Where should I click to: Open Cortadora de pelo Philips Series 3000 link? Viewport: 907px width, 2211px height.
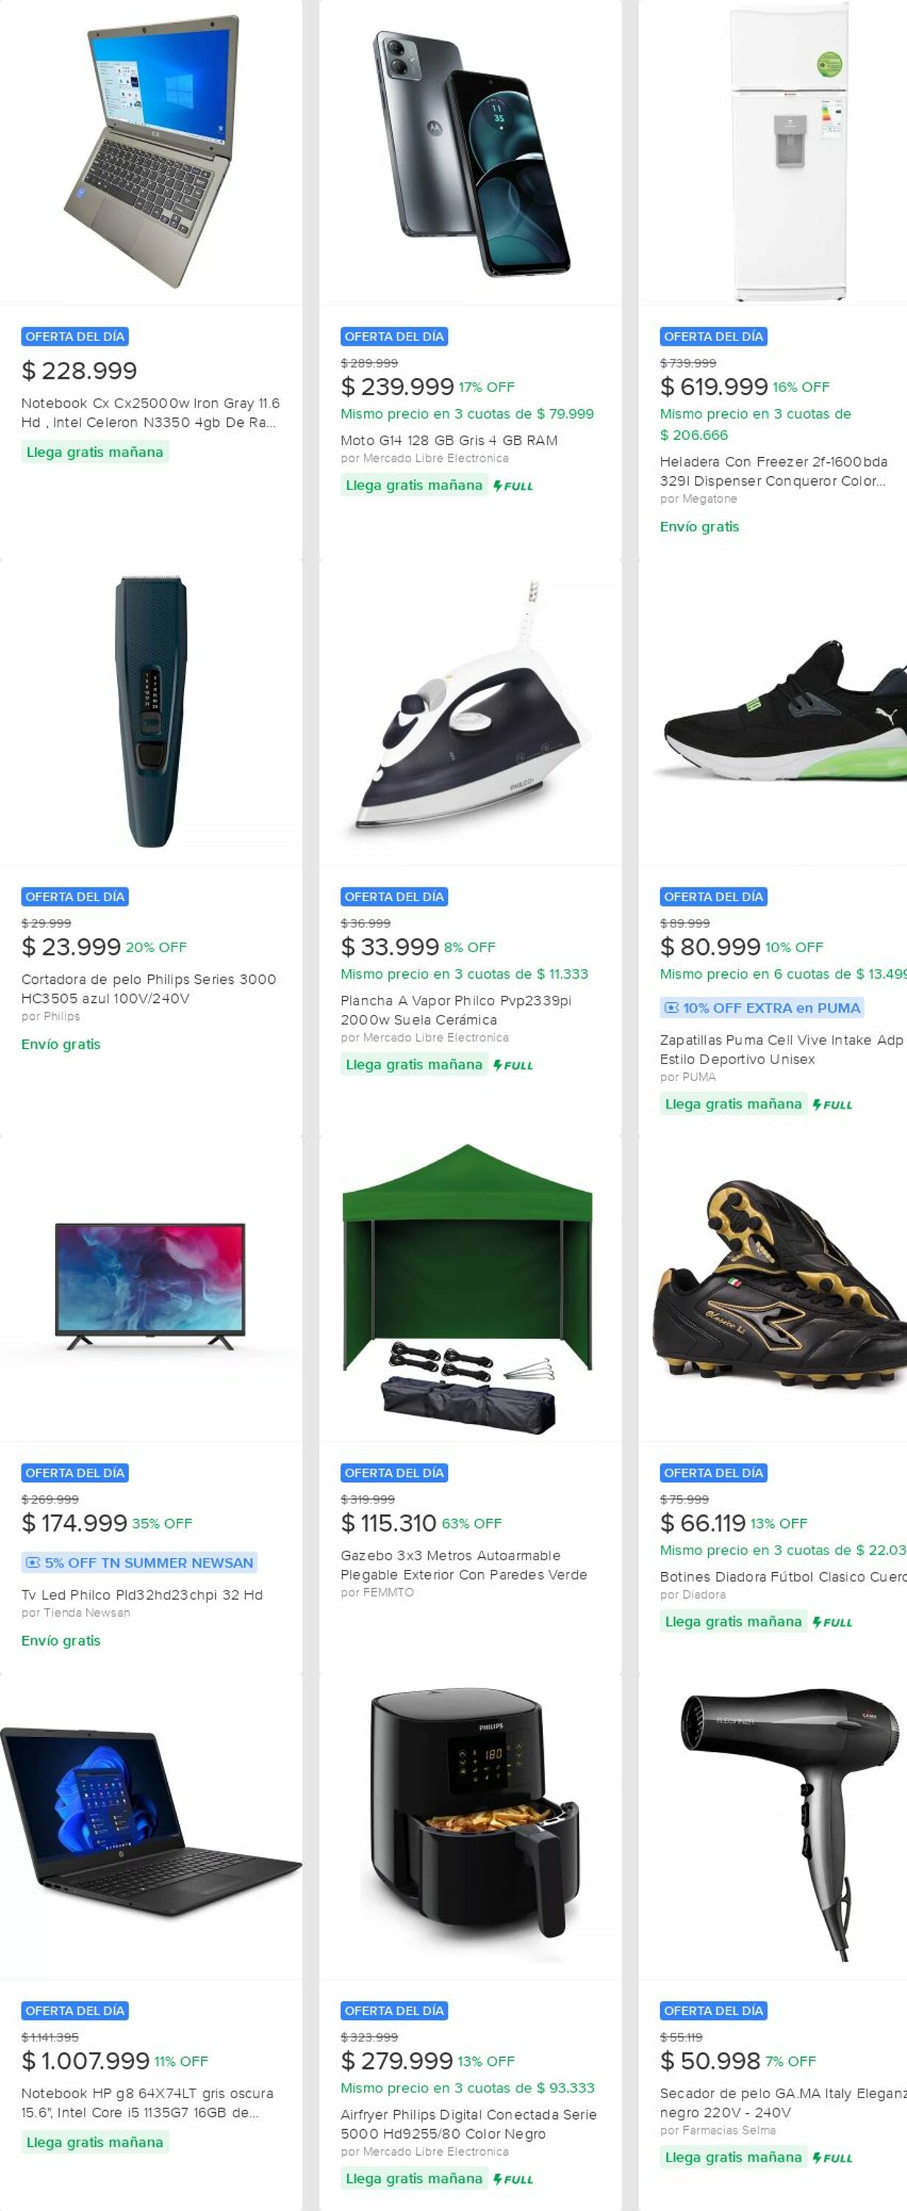point(148,989)
